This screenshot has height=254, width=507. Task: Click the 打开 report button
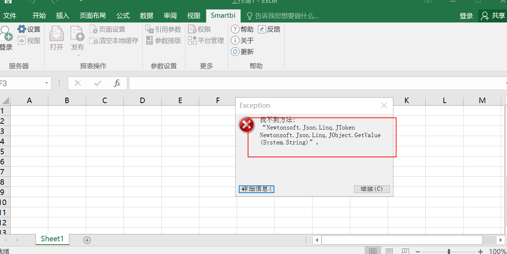(x=57, y=38)
